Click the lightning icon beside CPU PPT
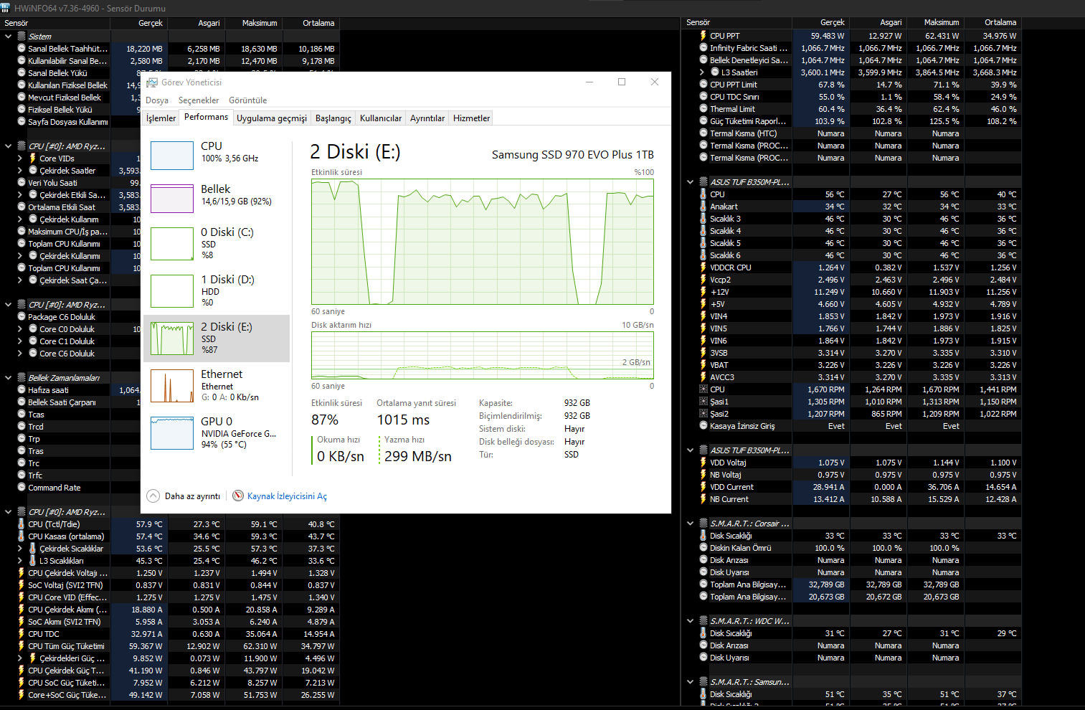Viewport: 1085px width, 710px height. [703, 35]
